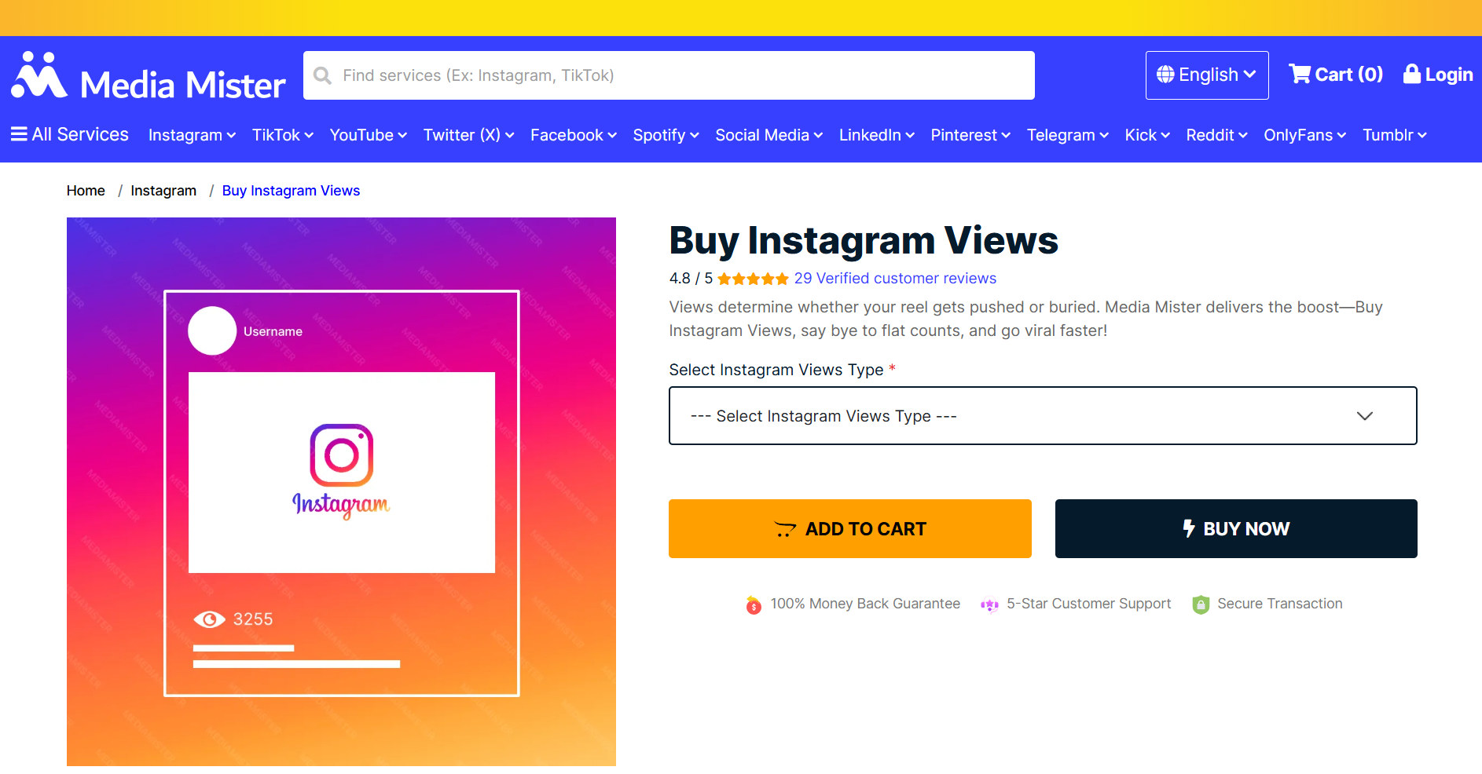1482x774 pixels.
Task: Open the English language dropdown
Action: click(1207, 75)
